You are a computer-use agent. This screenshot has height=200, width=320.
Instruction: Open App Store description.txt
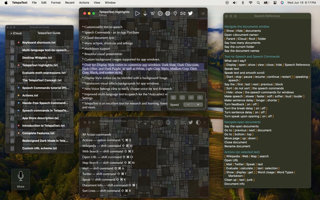pos(40,118)
